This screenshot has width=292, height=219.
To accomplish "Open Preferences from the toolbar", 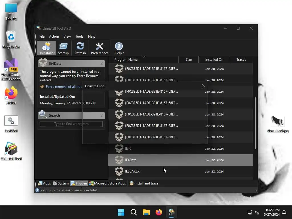I will [100, 48].
